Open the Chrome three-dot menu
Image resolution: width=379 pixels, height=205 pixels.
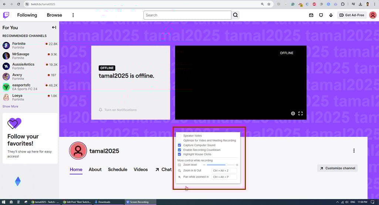tap(375, 4)
